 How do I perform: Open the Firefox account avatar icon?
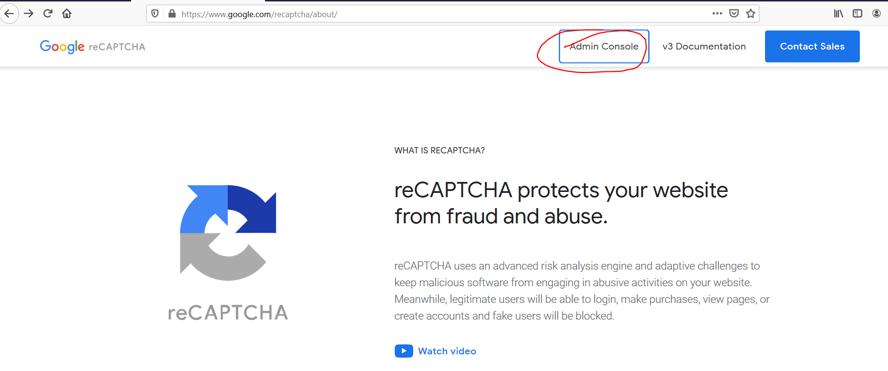click(x=877, y=13)
